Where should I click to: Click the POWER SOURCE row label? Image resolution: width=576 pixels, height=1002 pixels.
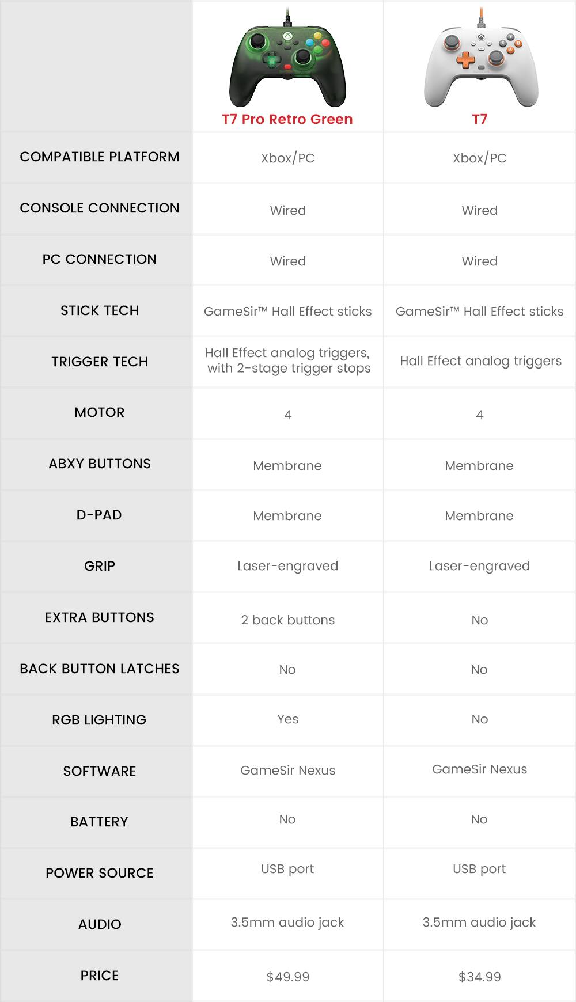99,873
